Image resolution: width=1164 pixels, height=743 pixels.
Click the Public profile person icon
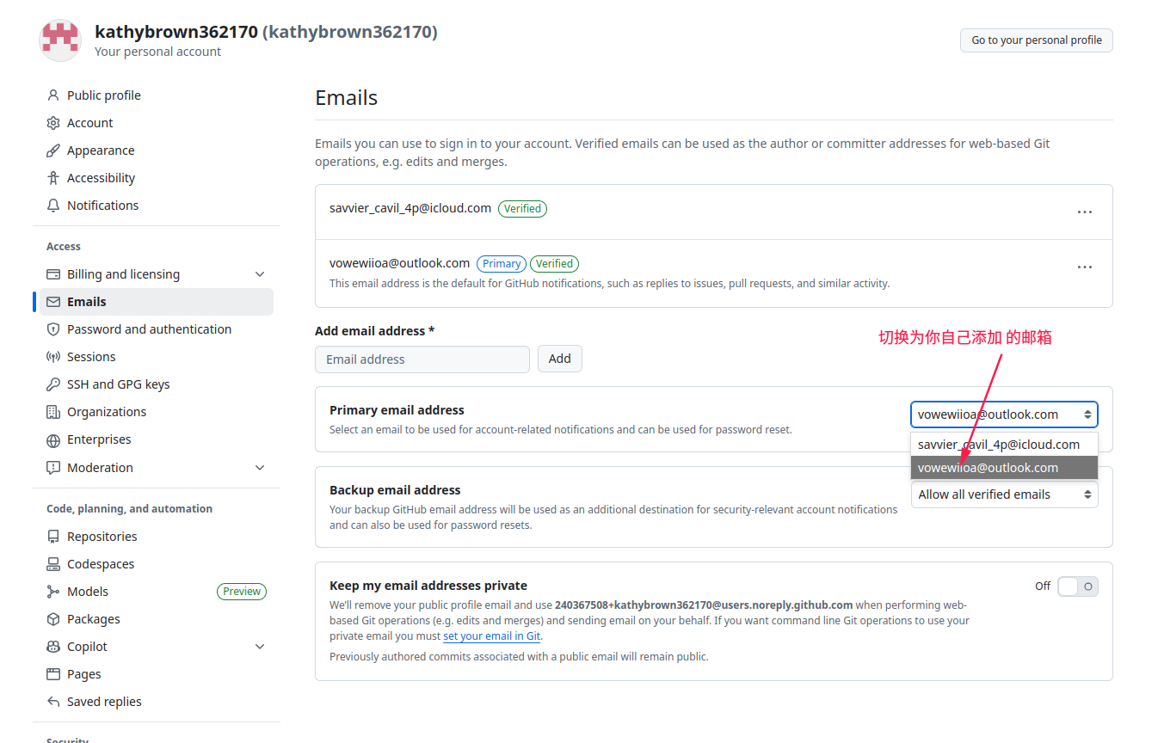(x=53, y=95)
